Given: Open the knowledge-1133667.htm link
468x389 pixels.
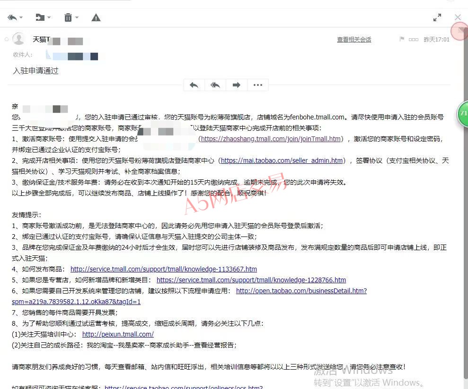Looking at the screenshot, I should [x=164, y=269].
